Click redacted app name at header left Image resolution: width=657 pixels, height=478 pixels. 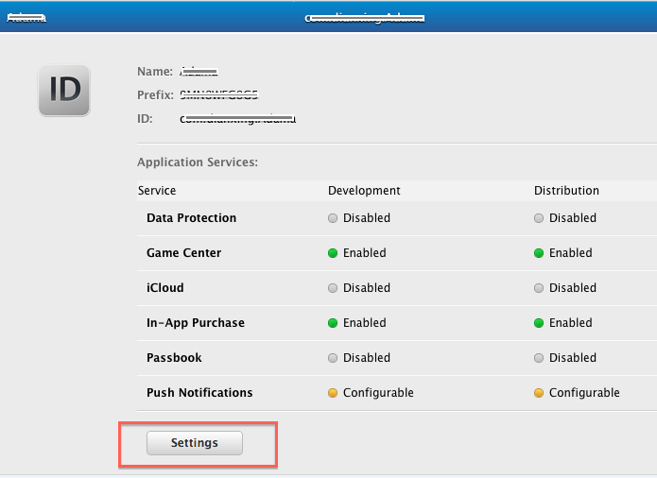tap(26, 18)
